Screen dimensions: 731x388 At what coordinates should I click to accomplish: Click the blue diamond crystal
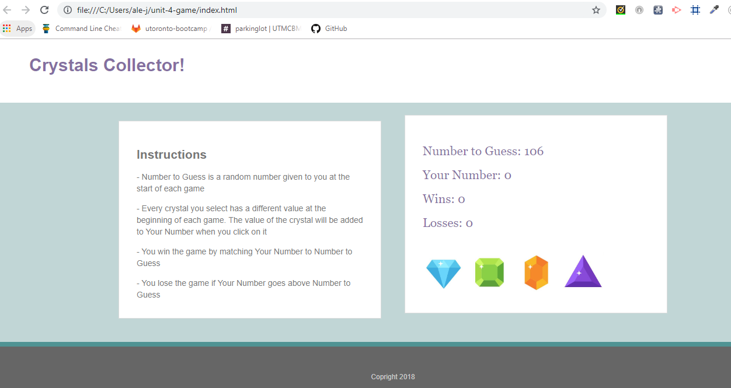coord(443,272)
